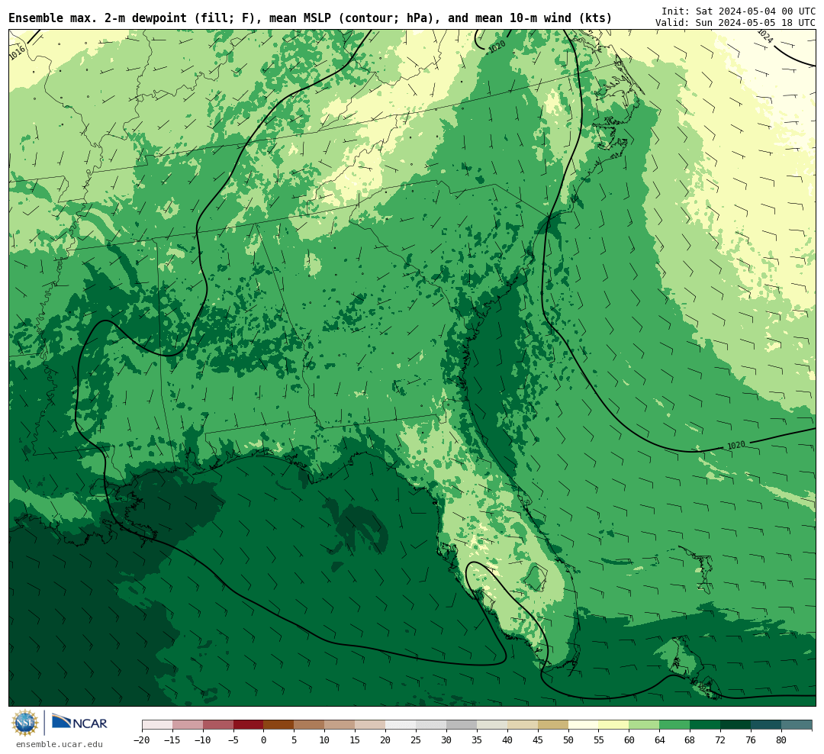824x754 pixels.
Task: Pick the colorbar swatch right of 80
Action: pyautogui.click(x=797, y=725)
